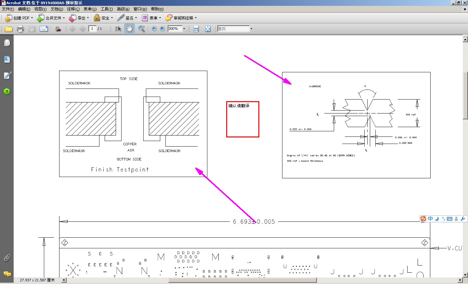Expand the 300% zoom level dropdown

coord(184,29)
